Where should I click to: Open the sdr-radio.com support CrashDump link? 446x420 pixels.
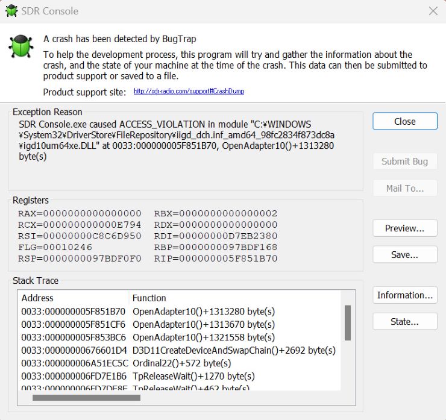pyautogui.click(x=189, y=91)
